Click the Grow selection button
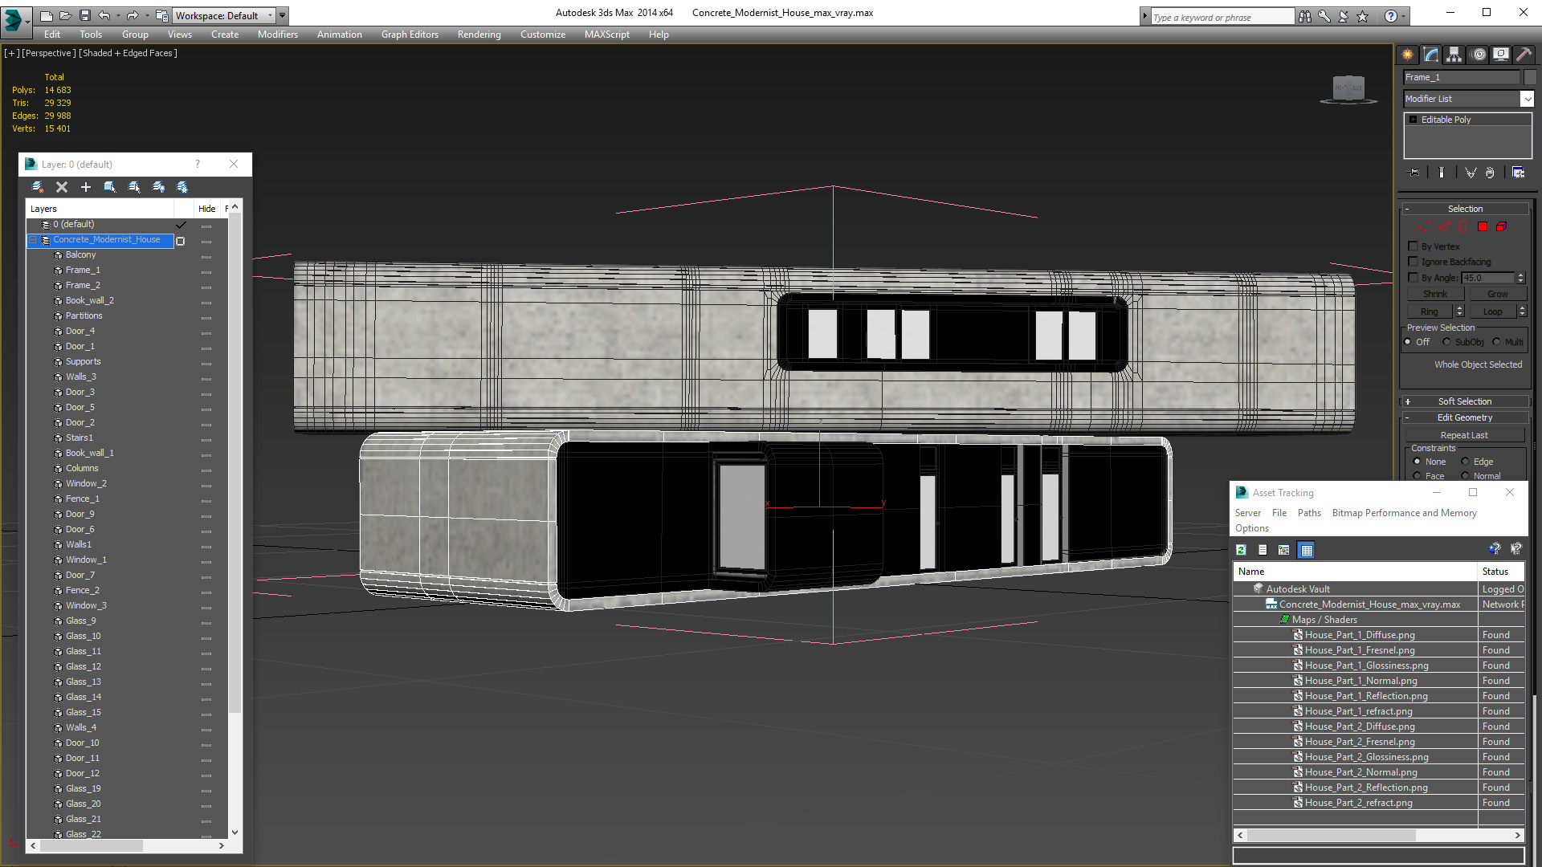This screenshot has width=1542, height=867. 1498,295
